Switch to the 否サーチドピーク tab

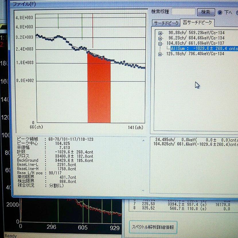tap(198, 23)
